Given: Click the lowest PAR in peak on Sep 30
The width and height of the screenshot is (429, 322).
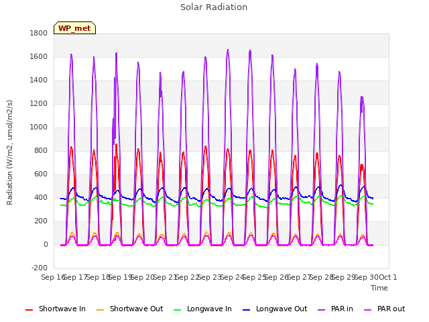Looking at the screenshot, I should [362, 97].
